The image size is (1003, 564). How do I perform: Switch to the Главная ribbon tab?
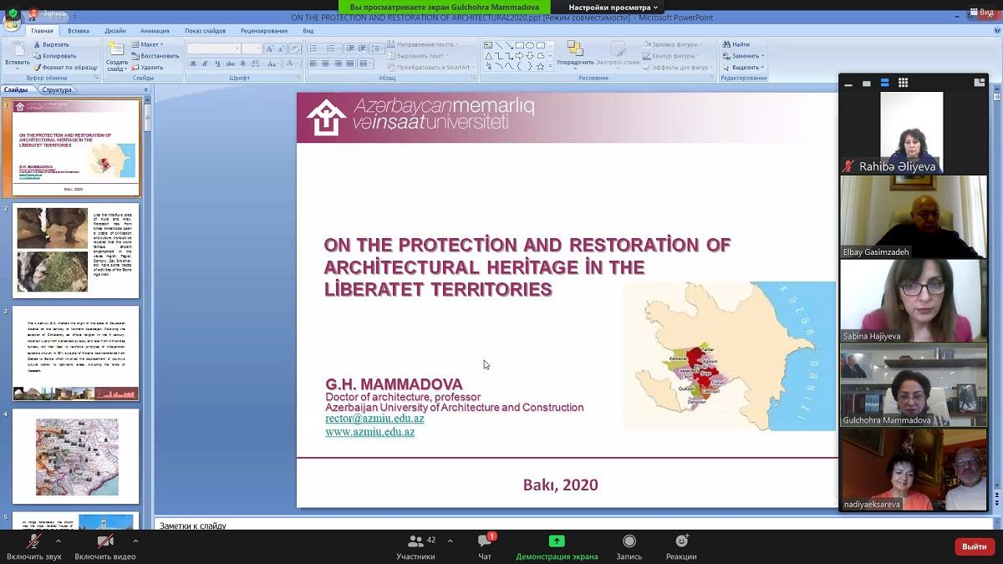coord(41,31)
